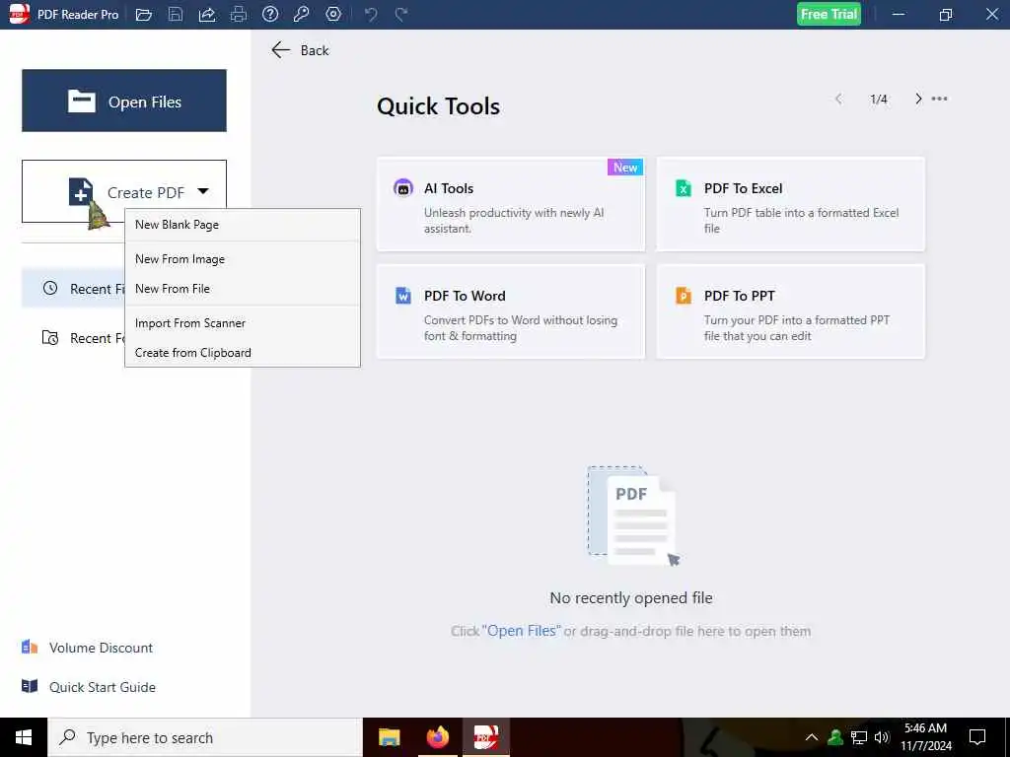Click the AI Tools robot icon

coord(403,188)
